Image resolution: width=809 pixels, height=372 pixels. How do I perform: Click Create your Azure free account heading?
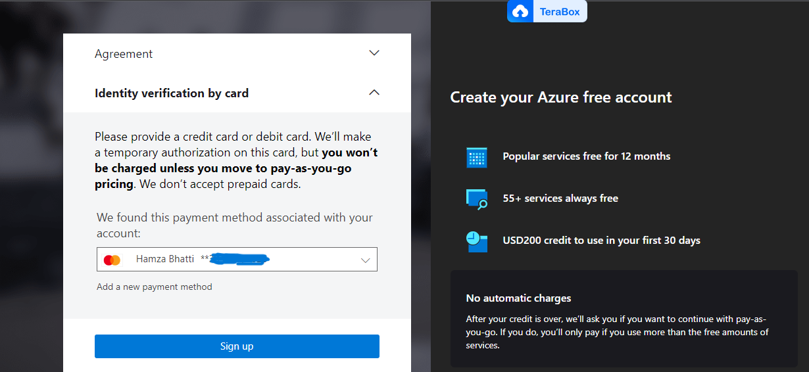click(x=561, y=97)
